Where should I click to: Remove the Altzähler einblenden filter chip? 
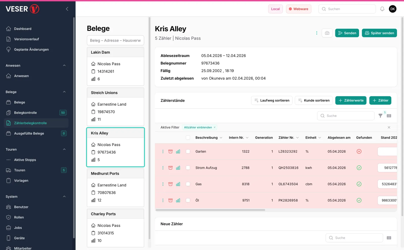pos(215,127)
